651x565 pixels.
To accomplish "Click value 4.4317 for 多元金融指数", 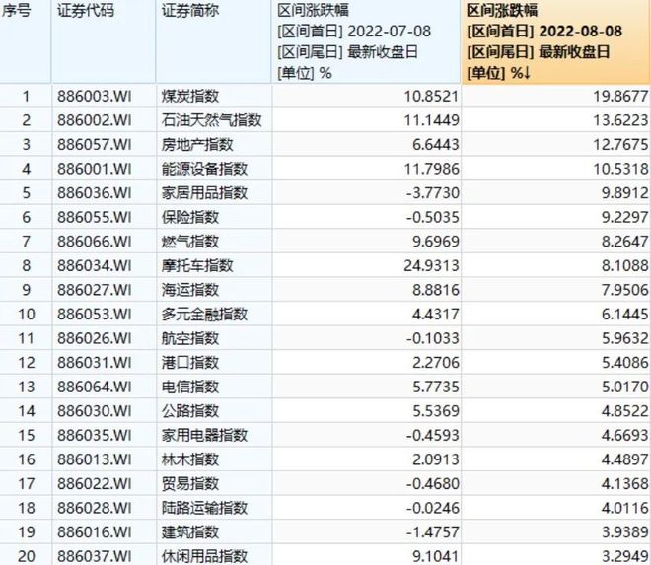I will pyautogui.click(x=436, y=315).
